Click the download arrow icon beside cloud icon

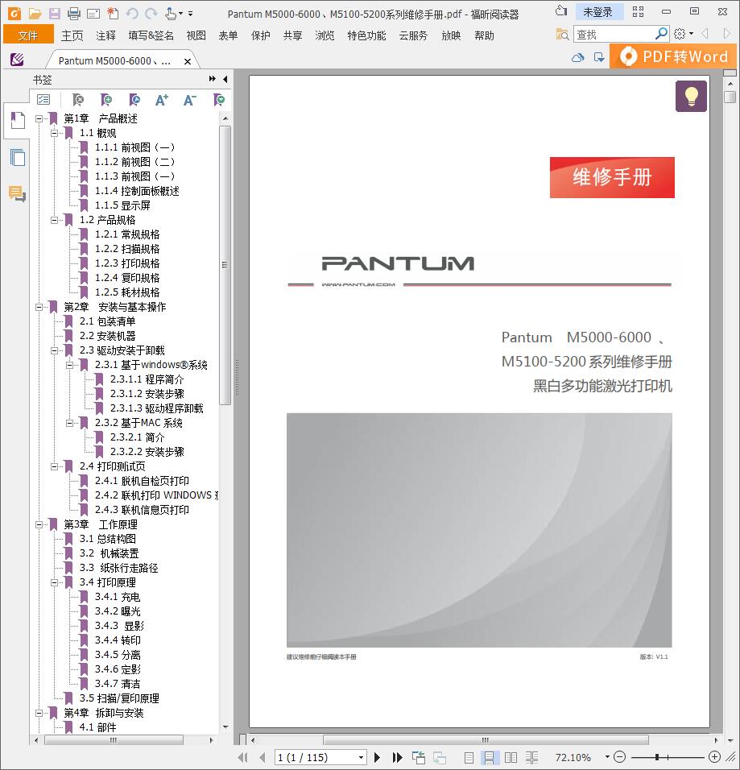pos(599,57)
